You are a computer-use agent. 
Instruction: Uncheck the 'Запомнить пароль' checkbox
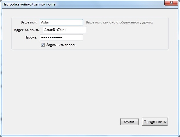(x=43, y=45)
